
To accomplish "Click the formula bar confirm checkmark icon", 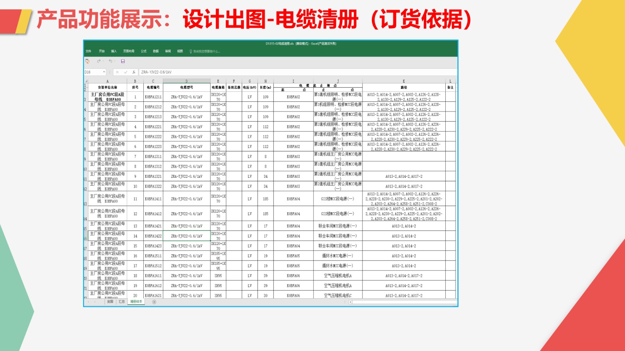I will click(x=125, y=72).
